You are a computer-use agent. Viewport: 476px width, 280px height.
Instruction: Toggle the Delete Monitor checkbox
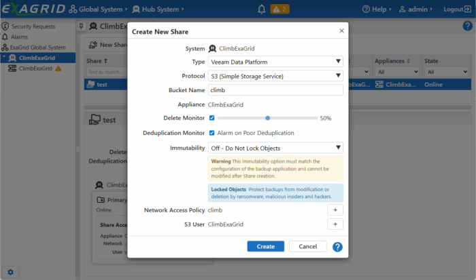pyautogui.click(x=212, y=118)
